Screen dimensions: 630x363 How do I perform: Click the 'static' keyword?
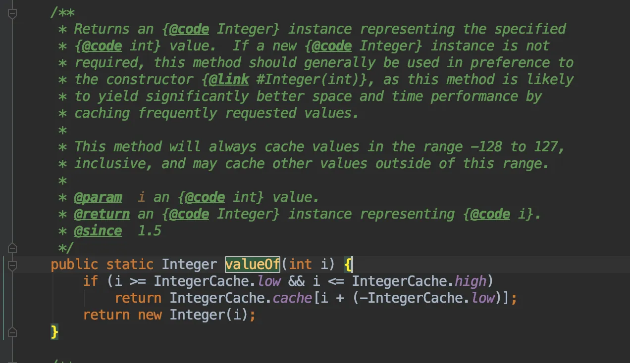(130, 265)
